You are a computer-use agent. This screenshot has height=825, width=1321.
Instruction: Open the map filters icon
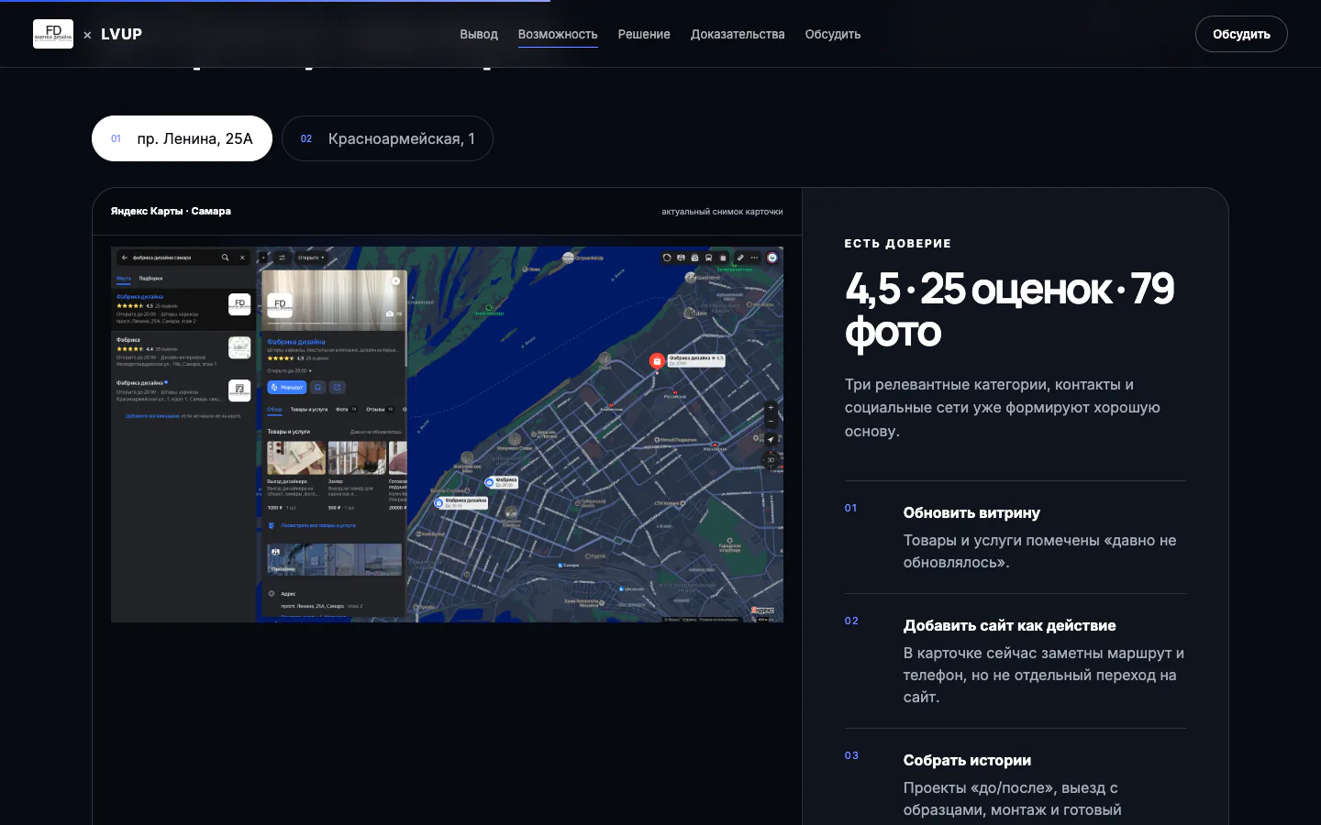[282, 258]
